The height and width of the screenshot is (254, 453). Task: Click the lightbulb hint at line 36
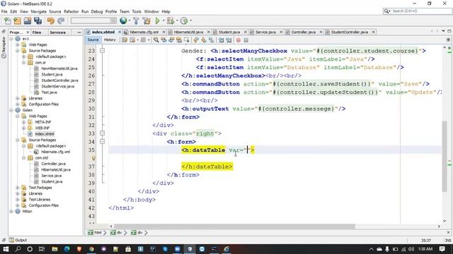93,158
